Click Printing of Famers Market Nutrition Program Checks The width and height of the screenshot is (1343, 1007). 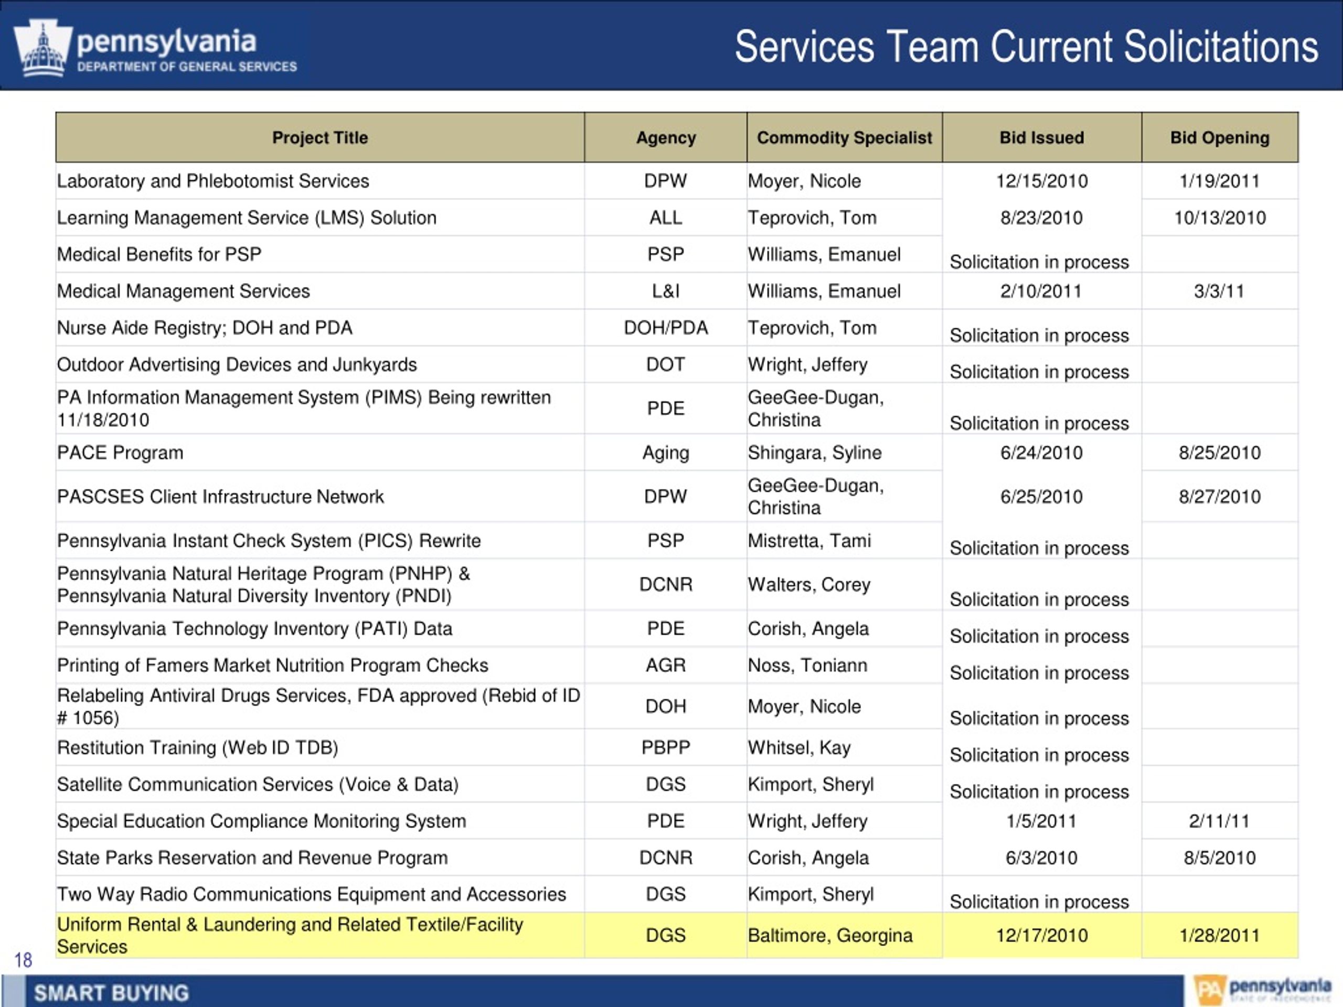pyautogui.click(x=273, y=665)
